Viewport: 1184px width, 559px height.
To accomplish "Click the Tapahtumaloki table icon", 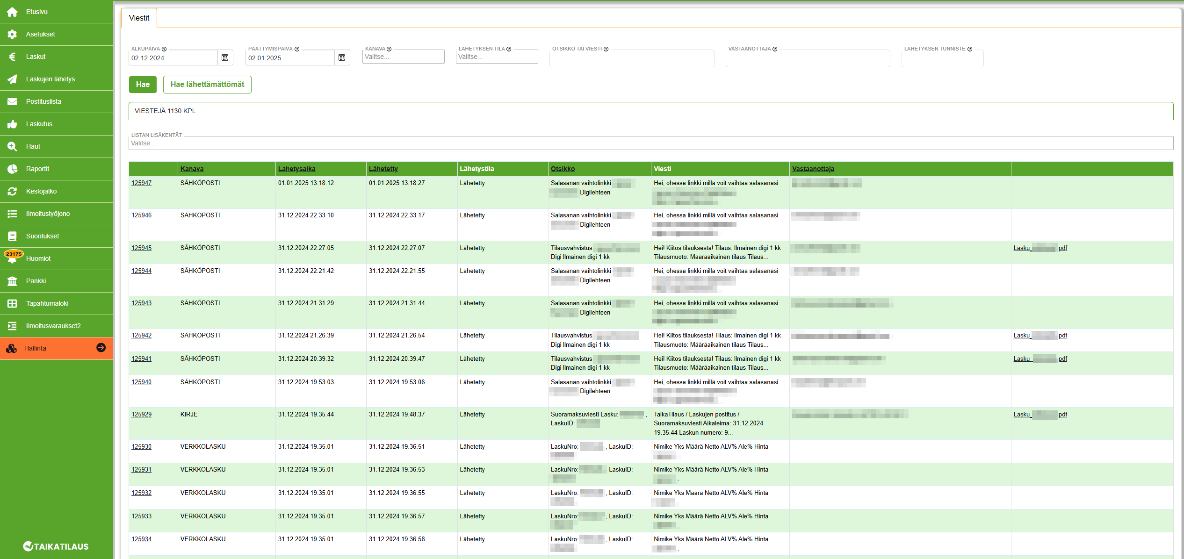I will click(x=12, y=303).
